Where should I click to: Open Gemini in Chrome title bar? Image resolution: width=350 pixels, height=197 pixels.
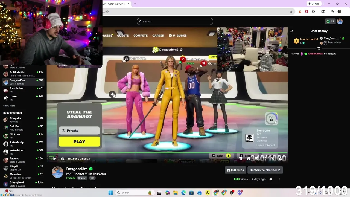click(314, 4)
